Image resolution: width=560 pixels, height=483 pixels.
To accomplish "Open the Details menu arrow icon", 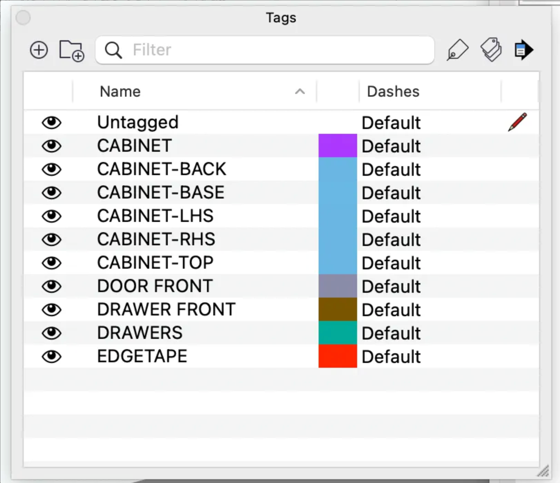I will (x=523, y=50).
